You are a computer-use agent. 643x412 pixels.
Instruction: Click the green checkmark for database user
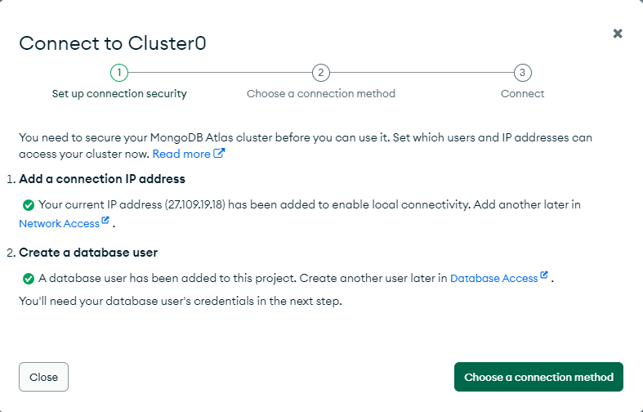29,279
